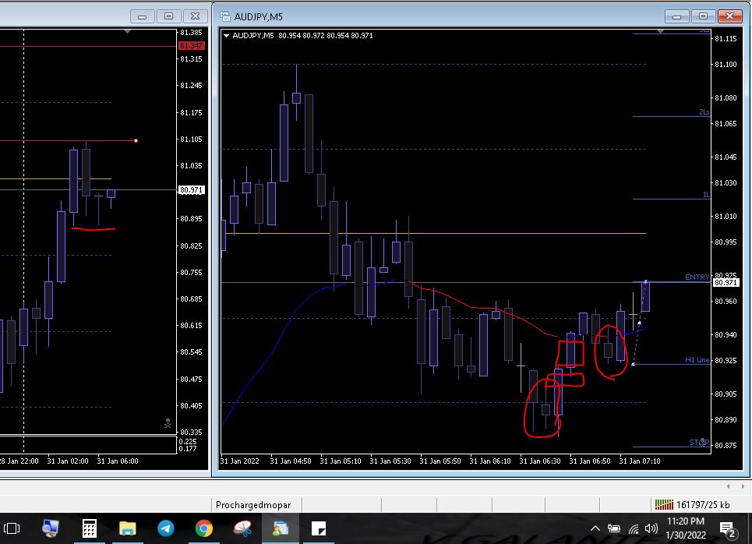Open the black-and-white notes app icon
Screen dimensions: 752x544
(x=318, y=529)
